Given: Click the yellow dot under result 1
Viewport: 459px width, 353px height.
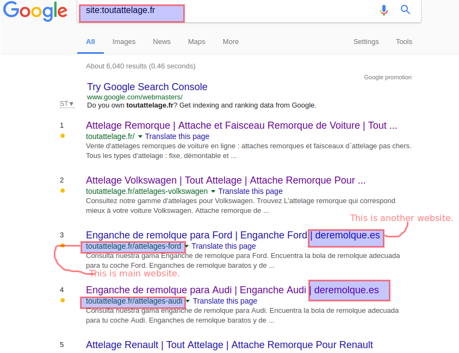Looking at the screenshot, I should click(x=63, y=136).
